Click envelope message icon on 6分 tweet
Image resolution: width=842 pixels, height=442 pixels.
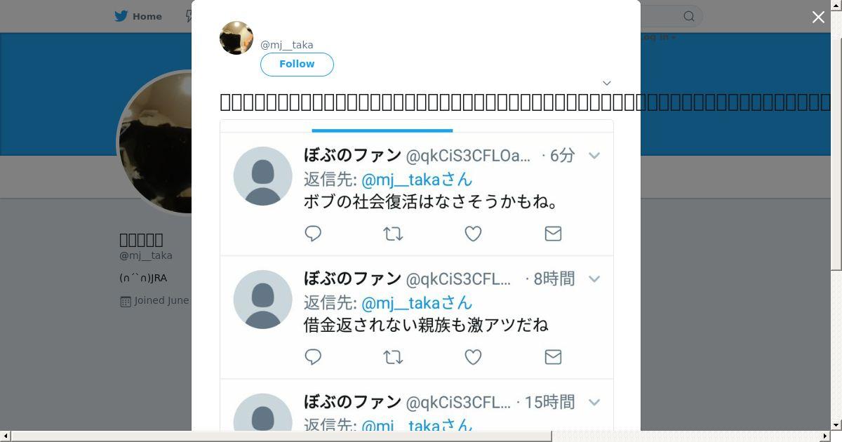[x=553, y=234]
